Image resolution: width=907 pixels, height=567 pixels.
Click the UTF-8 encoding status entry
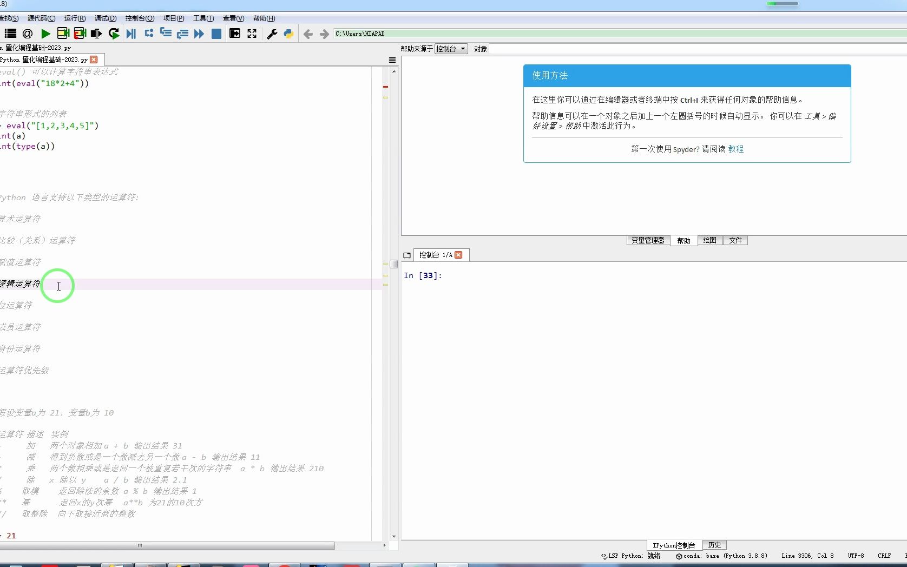[856, 556]
